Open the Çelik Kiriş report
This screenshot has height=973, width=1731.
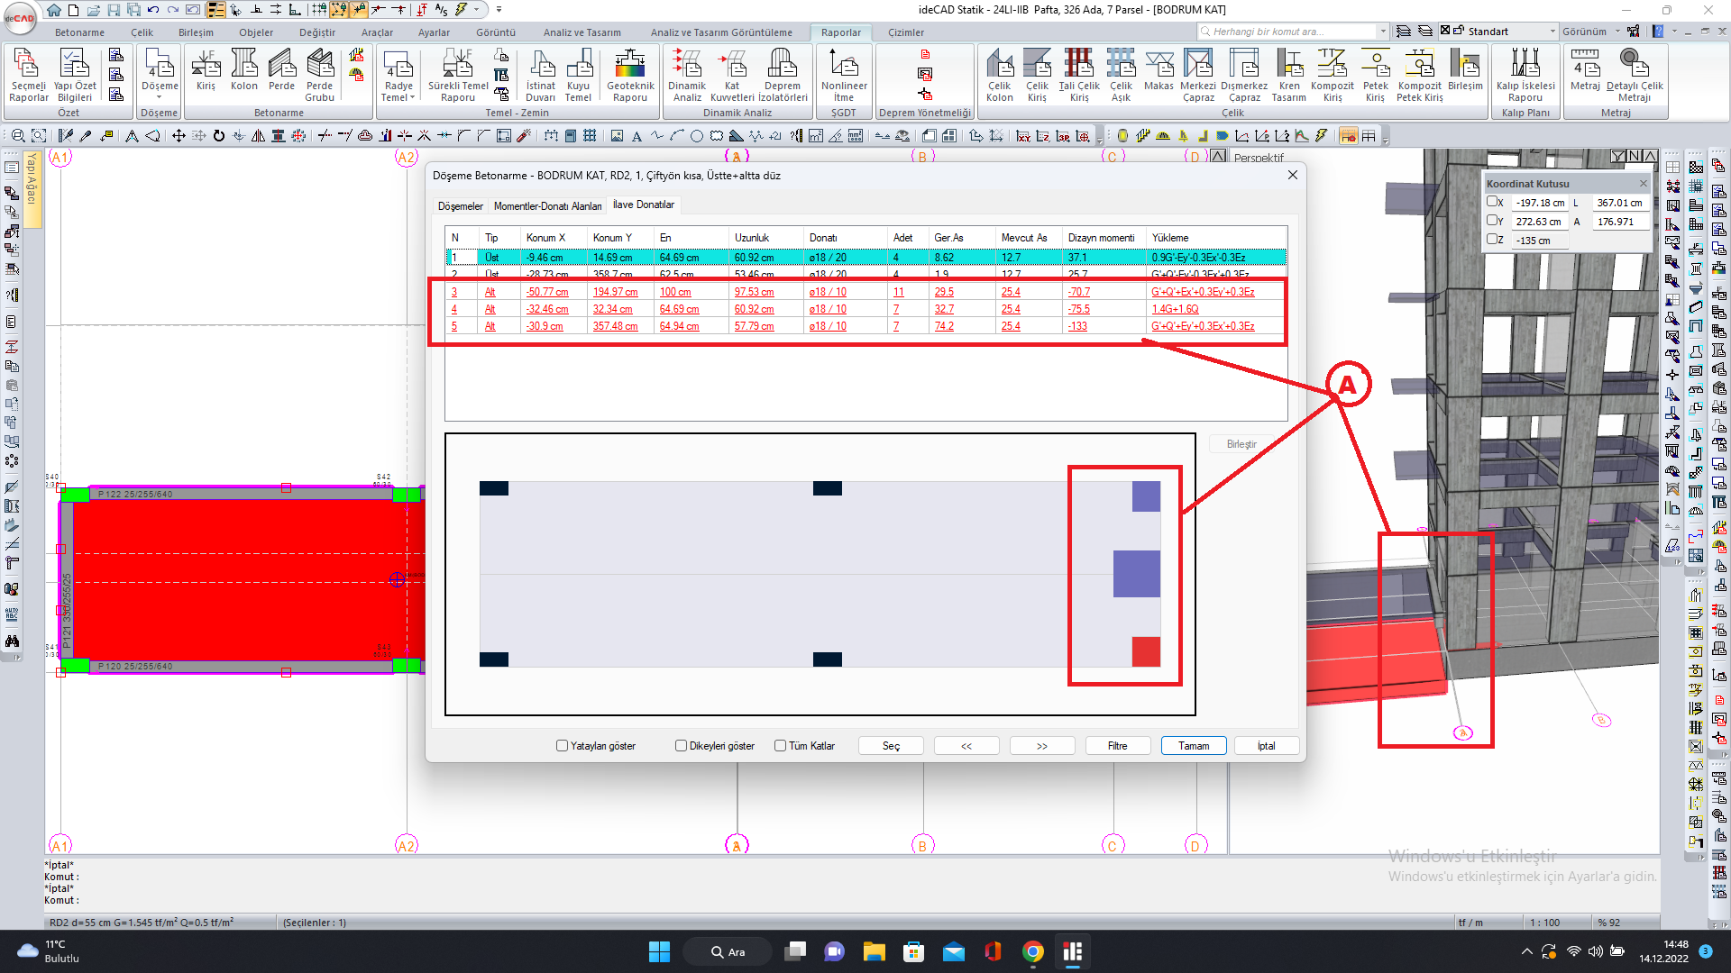[x=1037, y=76]
